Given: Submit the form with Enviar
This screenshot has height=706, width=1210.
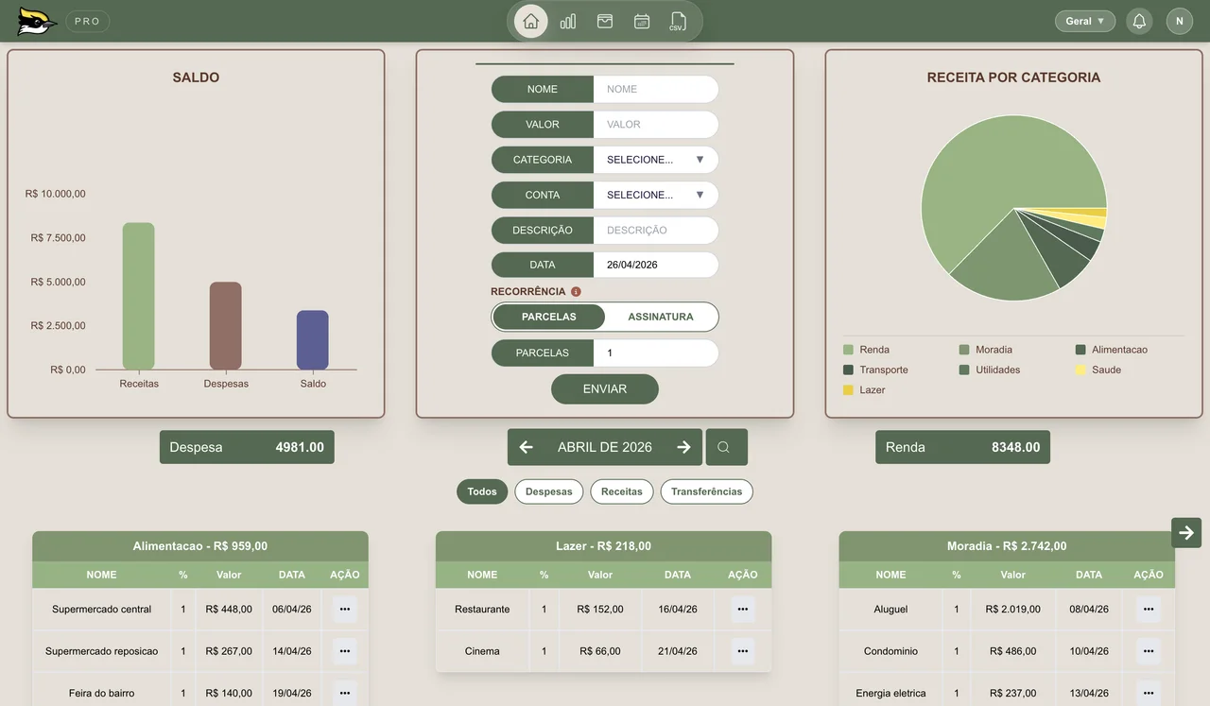Looking at the screenshot, I should coord(605,388).
